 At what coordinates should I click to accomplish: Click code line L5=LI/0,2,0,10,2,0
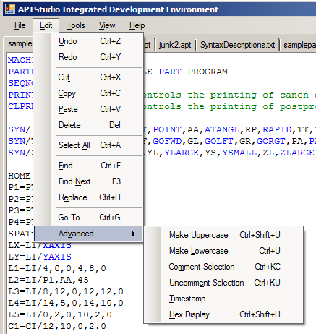[60, 314]
